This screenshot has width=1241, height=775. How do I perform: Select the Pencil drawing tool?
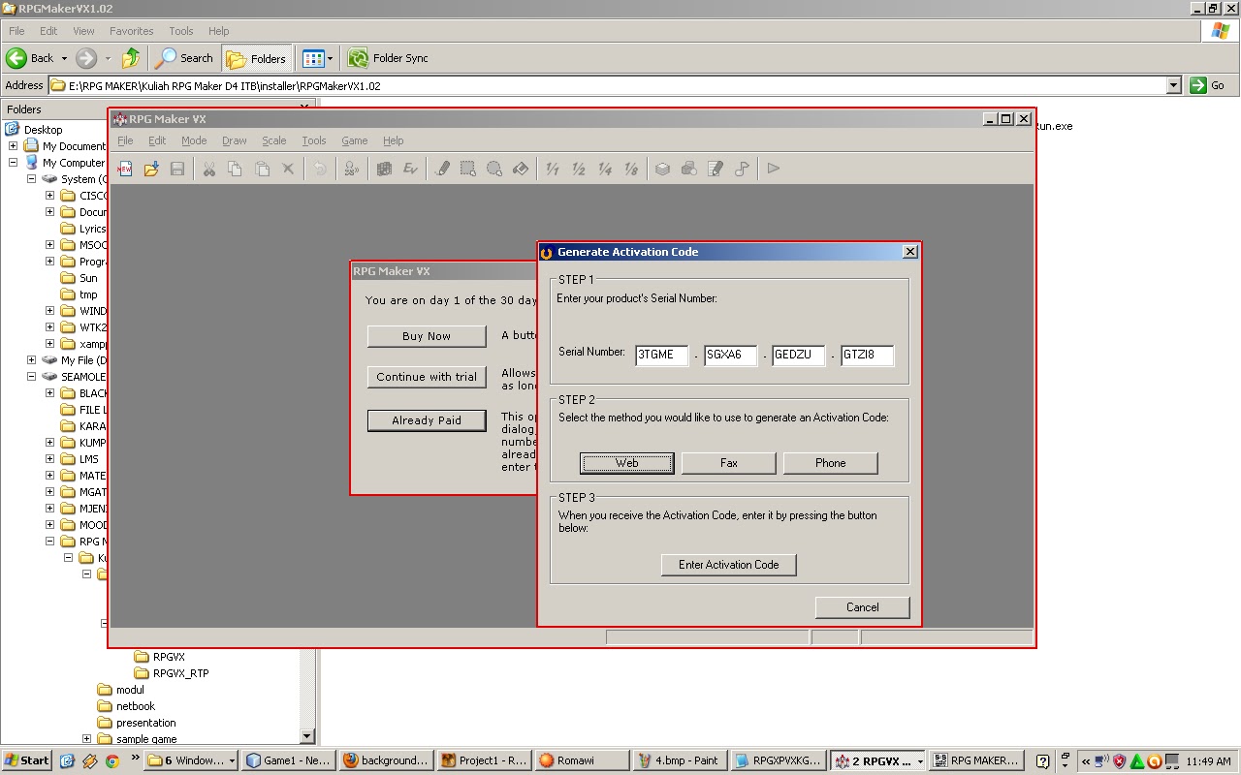[x=442, y=169]
